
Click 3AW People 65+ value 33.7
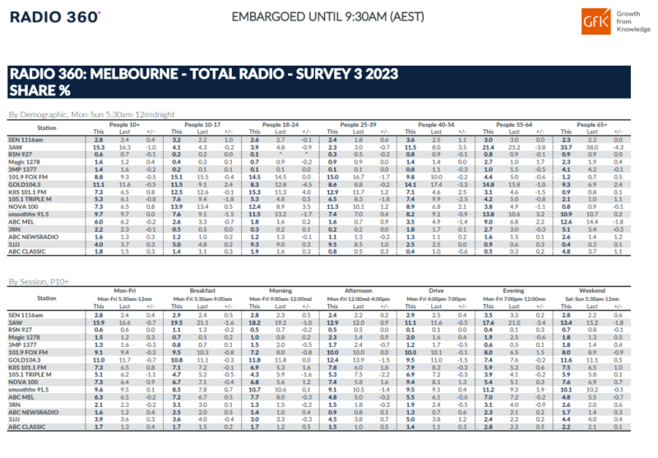(x=566, y=147)
